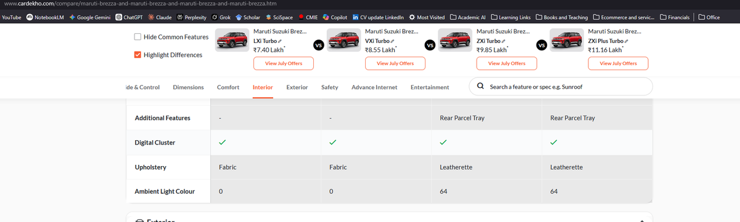
Task: Open the Books and Teaching bookmarks folder
Action: tap(562, 17)
